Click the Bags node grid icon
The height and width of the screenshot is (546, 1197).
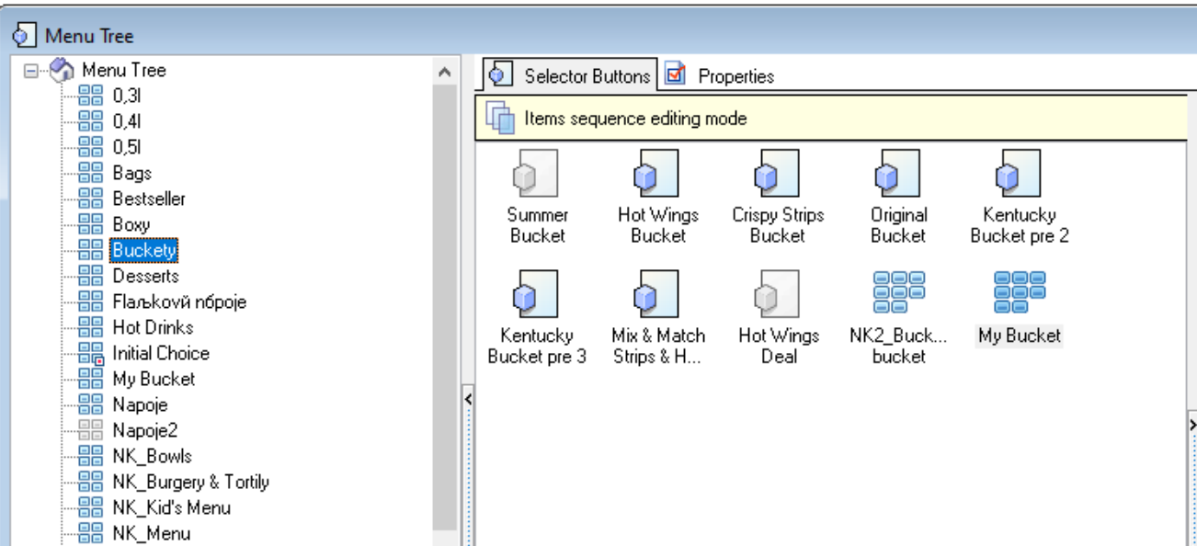92,172
